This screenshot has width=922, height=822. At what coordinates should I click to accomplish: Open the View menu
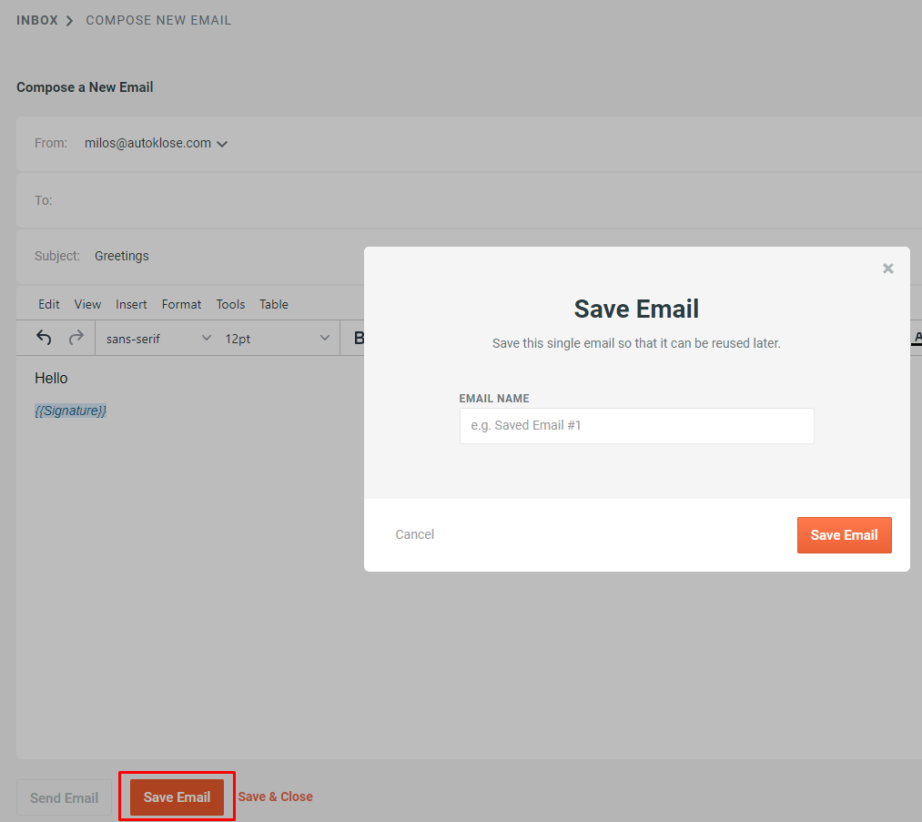[x=87, y=304]
